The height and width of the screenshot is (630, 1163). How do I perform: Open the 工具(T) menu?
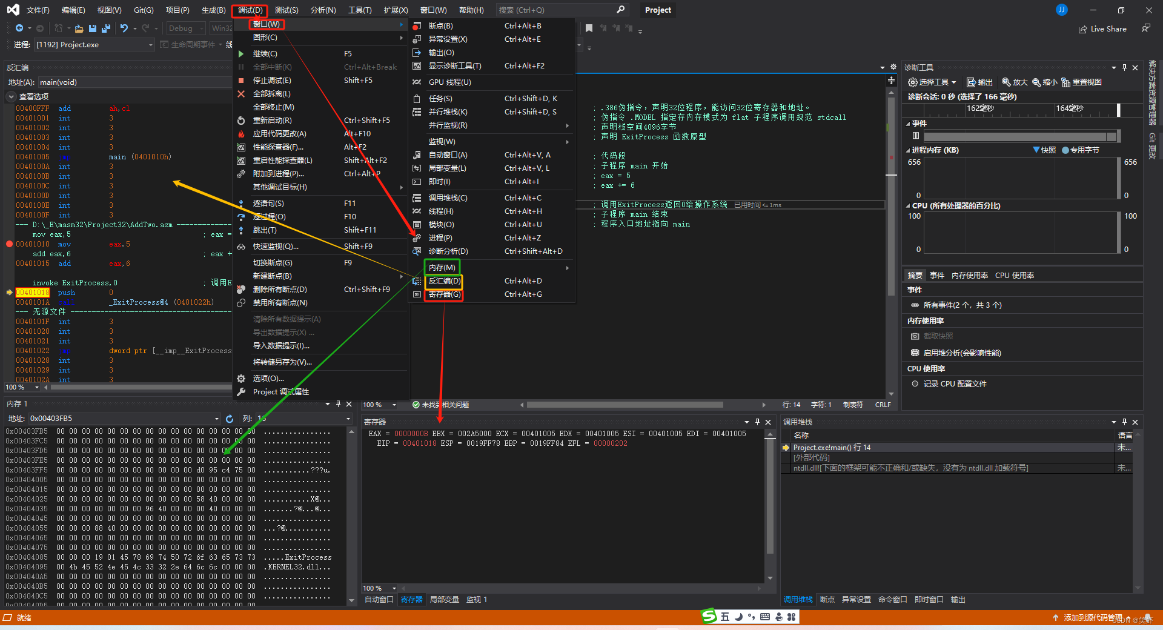tap(360, 10)
